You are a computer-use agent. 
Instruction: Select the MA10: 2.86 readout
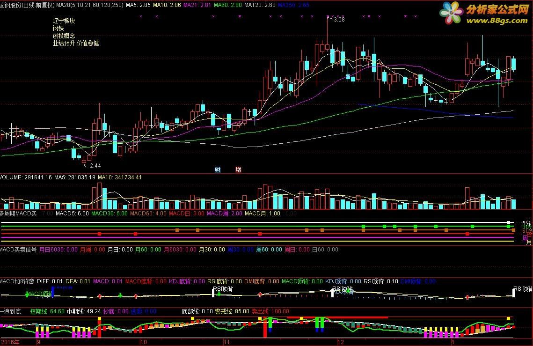pyautogui.click(x=167, y=5)
